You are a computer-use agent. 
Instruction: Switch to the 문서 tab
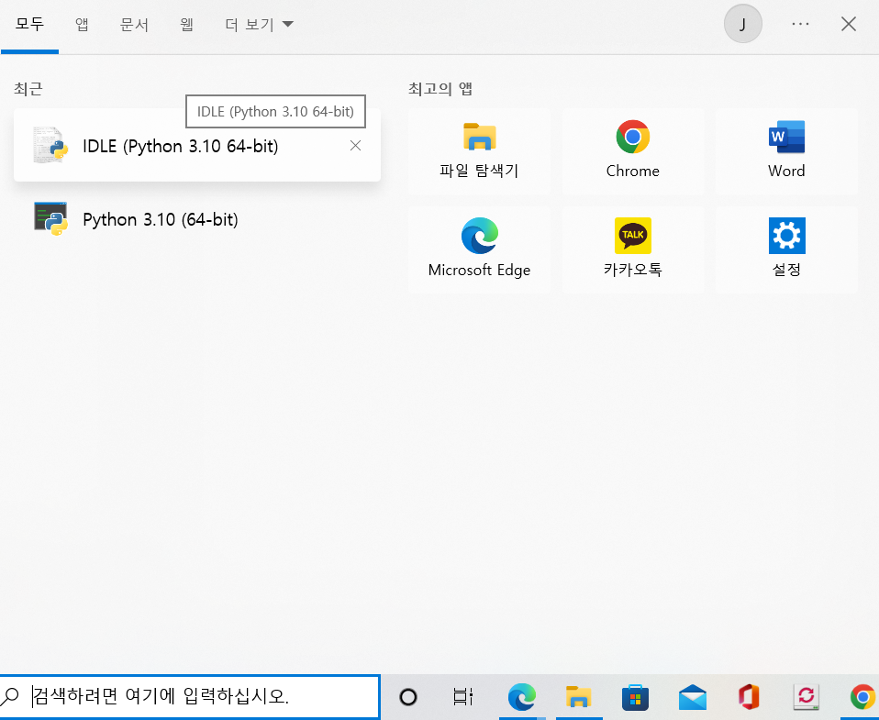[134, 25]
